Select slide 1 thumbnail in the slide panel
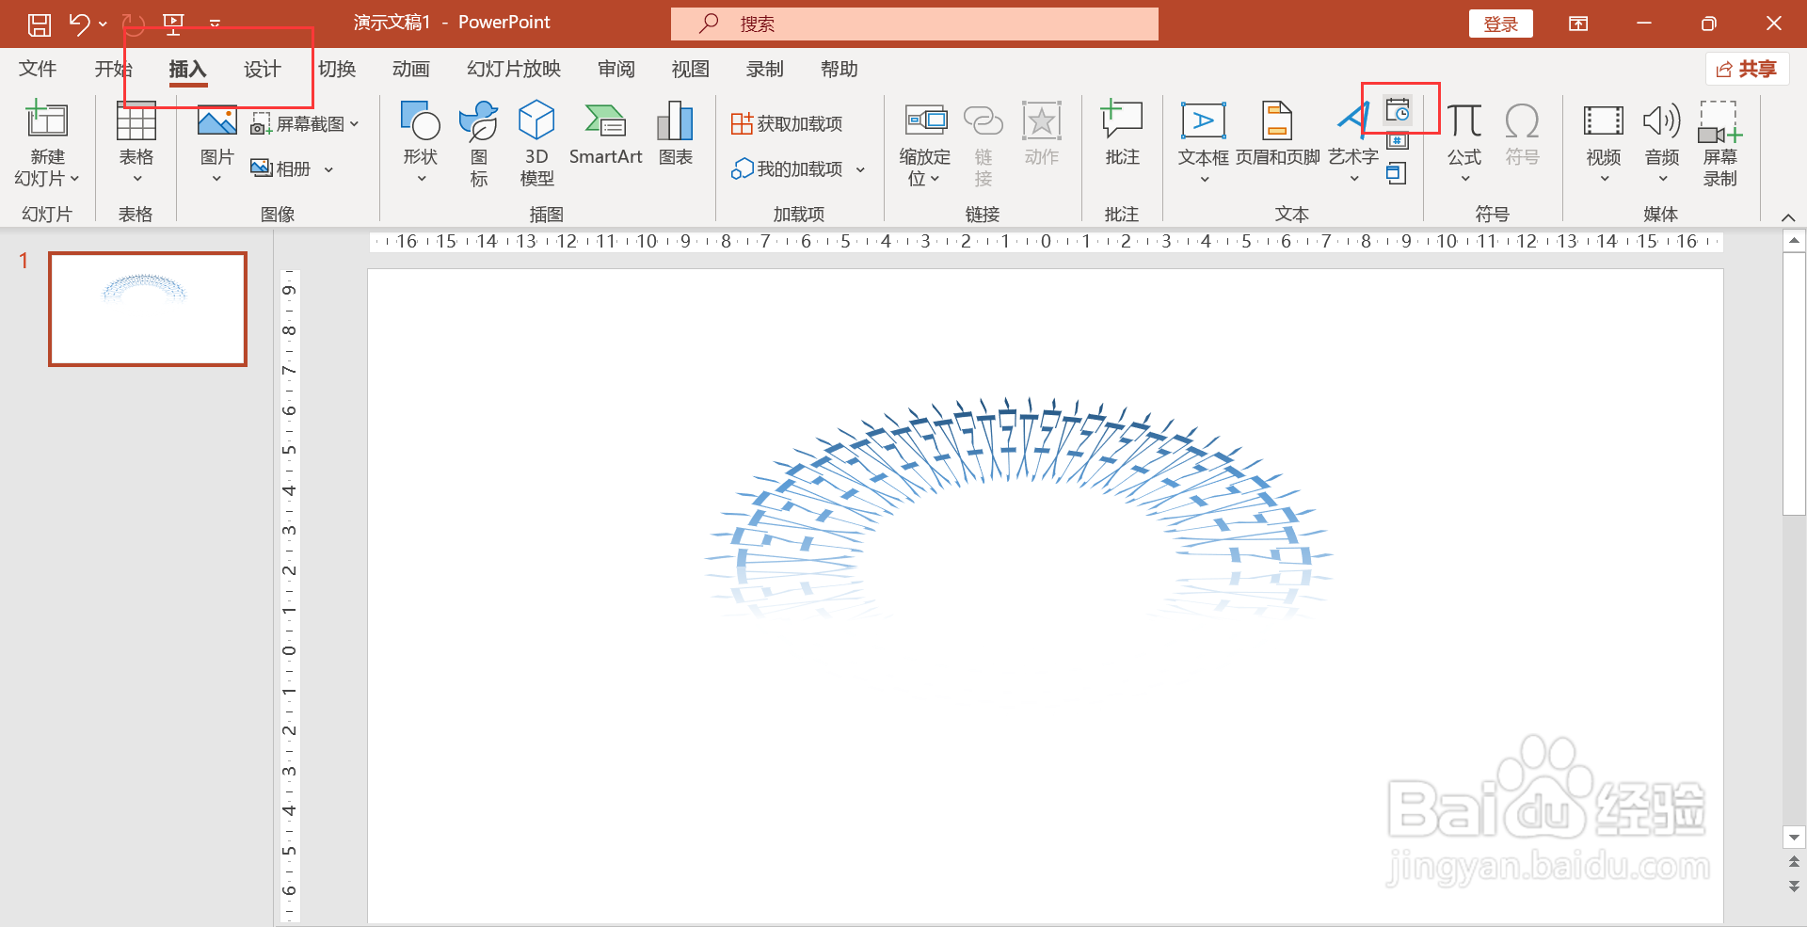Image resolution: width=1807 pixels, height=927 pixels. click(x=148, y=309)
